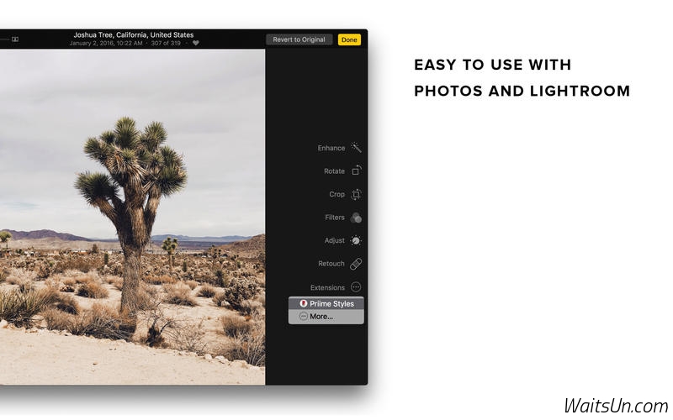This screenshot has width=673, height=420.
Task: Open the Filters circles icon
Action: coord(356,218)
